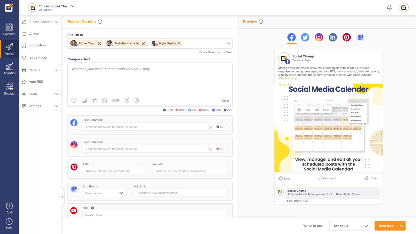Show the LinkedIn preview
Image resolution: width=416 pixels, height=234 pixels.
[x=333, y=37]
